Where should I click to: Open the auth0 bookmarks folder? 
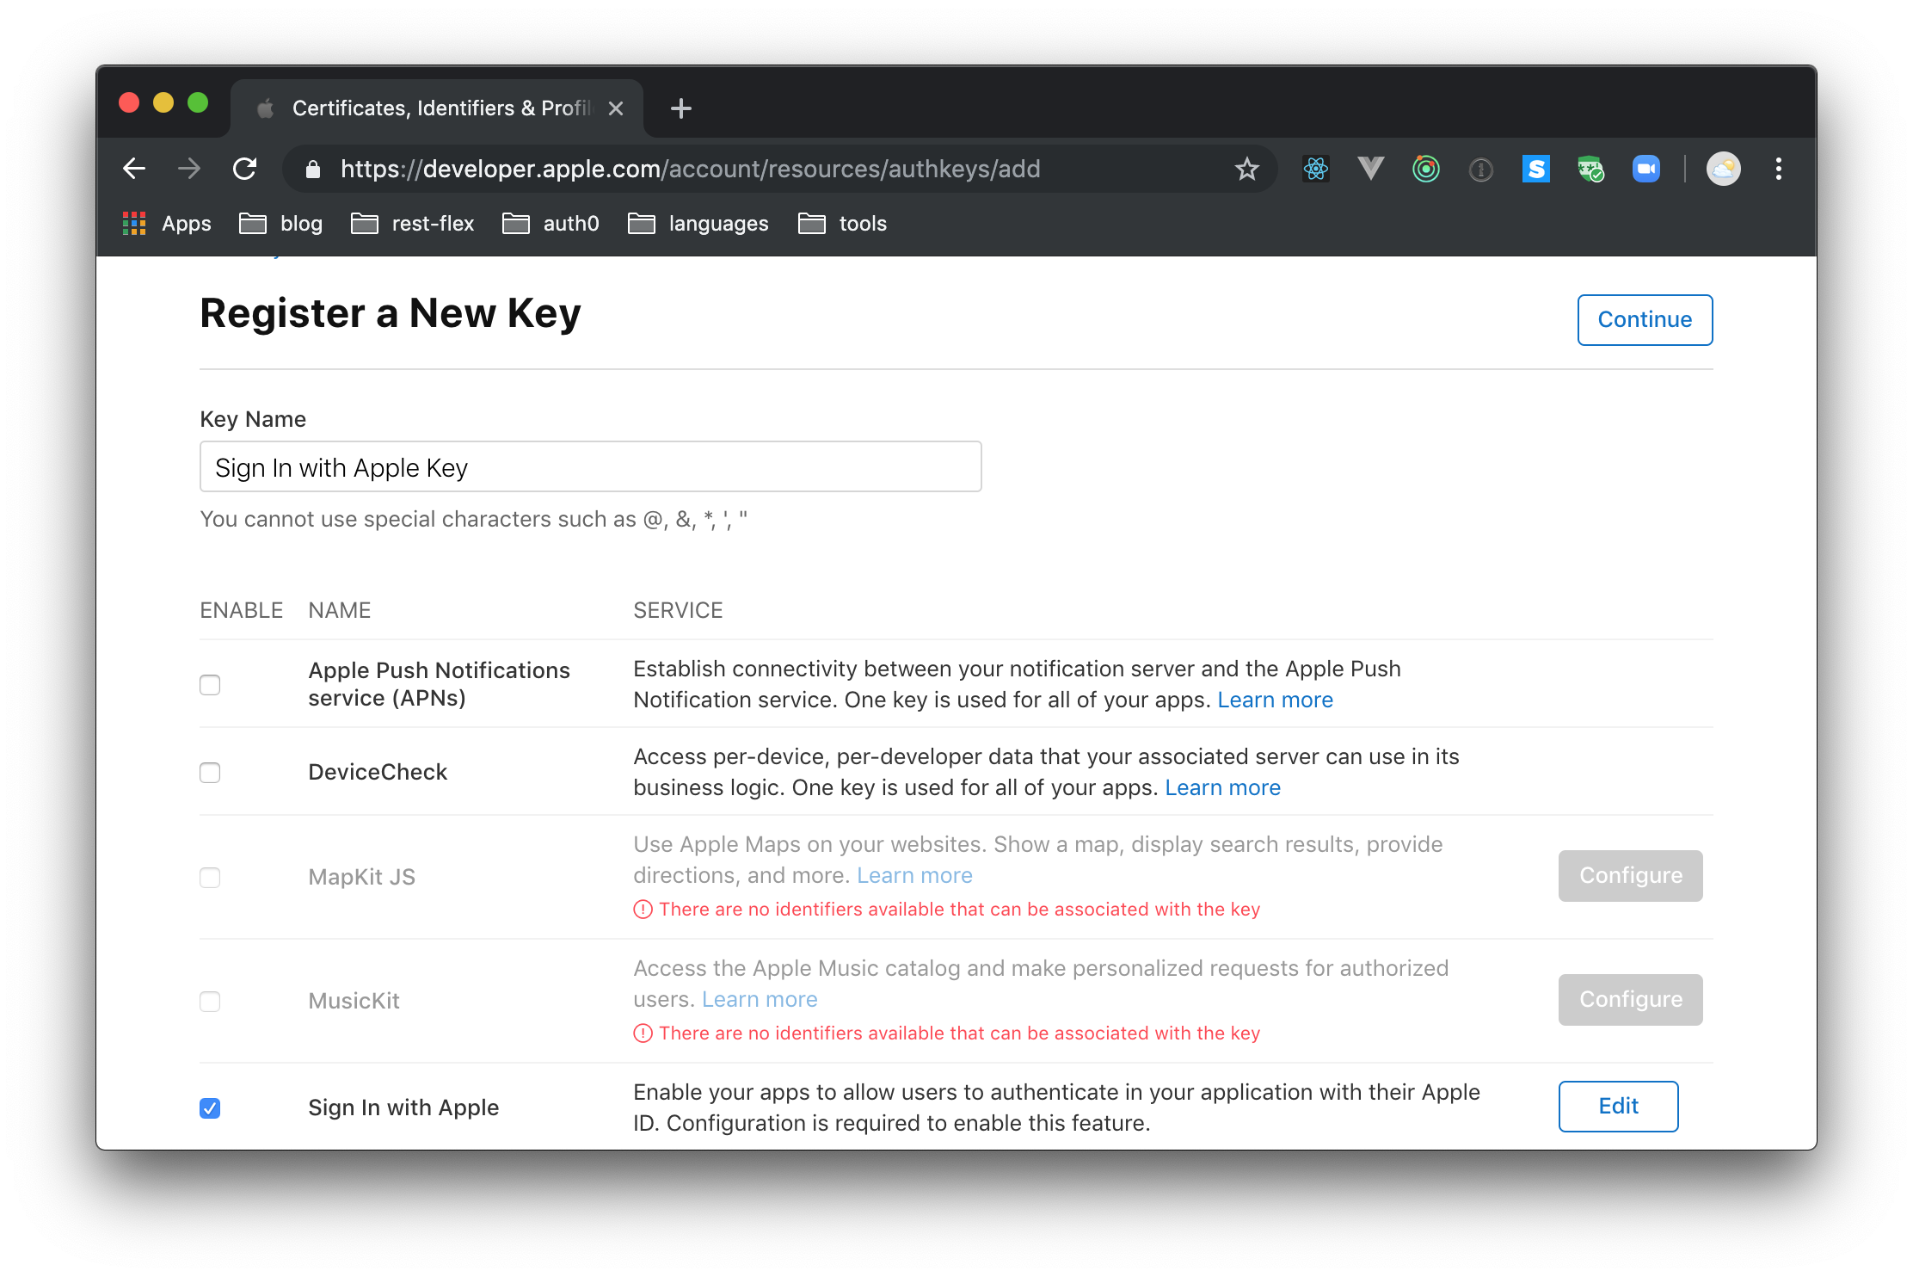pos(551,224)
